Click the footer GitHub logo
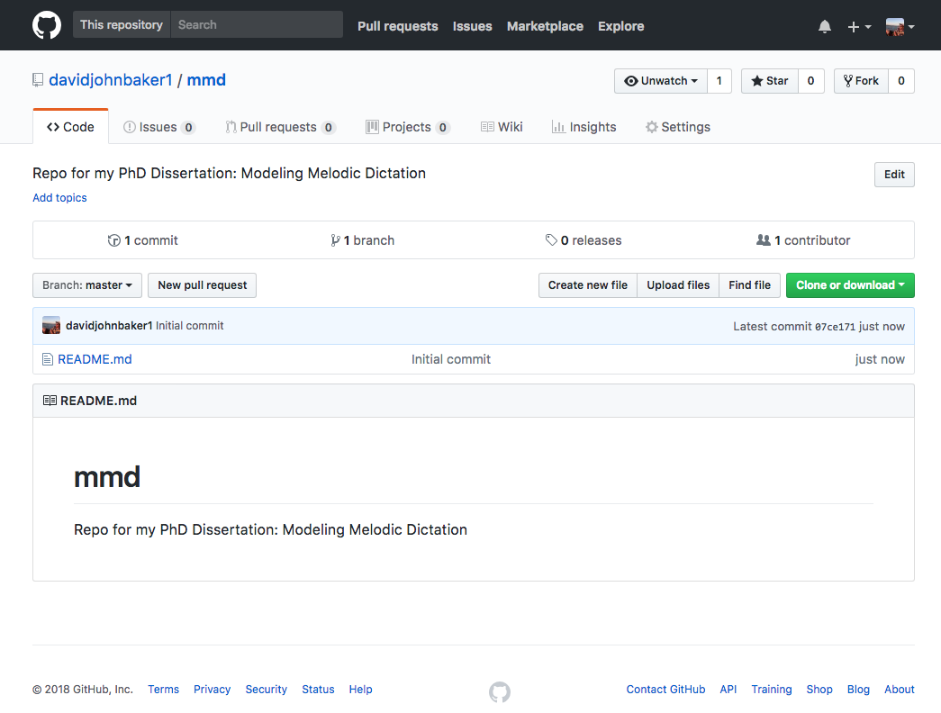941x713 pixels. tap(499, 692)
